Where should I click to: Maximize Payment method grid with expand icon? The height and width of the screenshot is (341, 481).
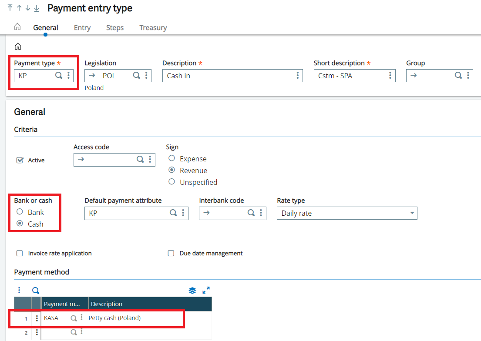[206, 290]
